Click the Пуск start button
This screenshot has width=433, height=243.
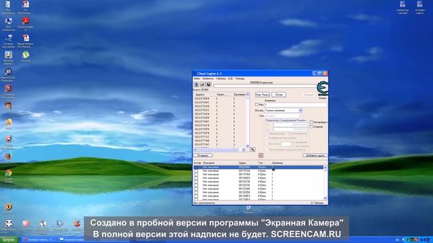(x=9, y=240)
